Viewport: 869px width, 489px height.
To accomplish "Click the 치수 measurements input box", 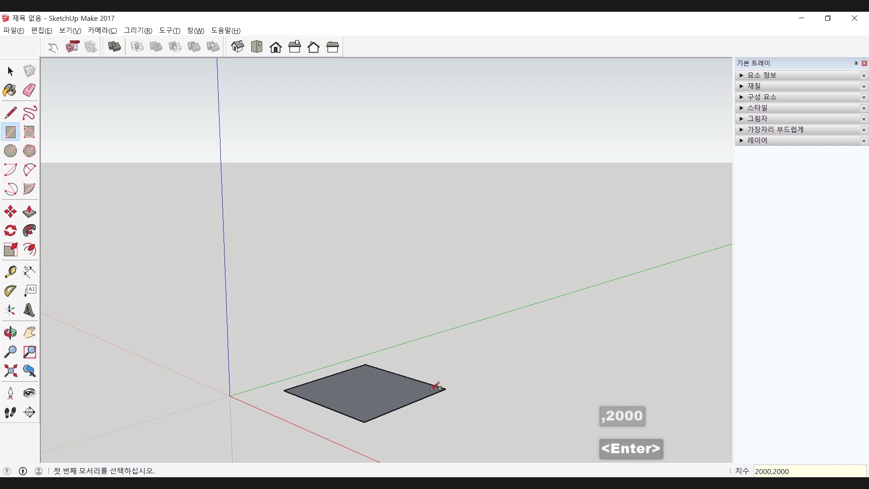I will 809,471.
